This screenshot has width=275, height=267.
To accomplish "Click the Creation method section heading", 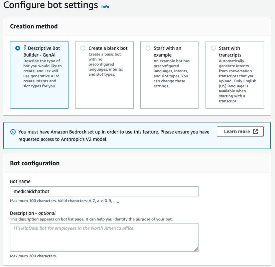I will [x=34, y=26].
